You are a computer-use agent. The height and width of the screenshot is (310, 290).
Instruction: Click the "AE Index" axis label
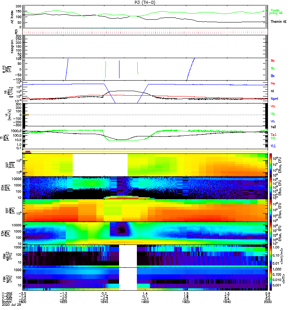12,17
